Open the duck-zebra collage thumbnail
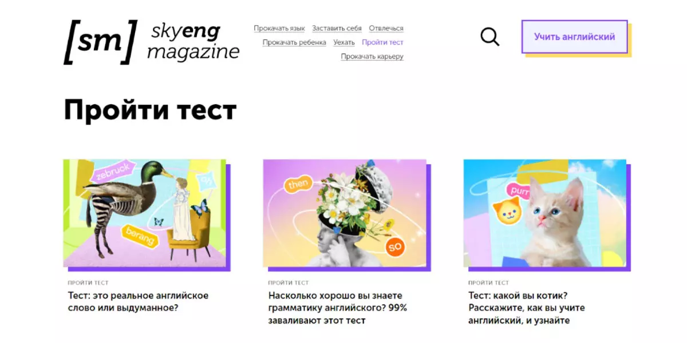This screenshot has height=343, width=687. (144, 213)
